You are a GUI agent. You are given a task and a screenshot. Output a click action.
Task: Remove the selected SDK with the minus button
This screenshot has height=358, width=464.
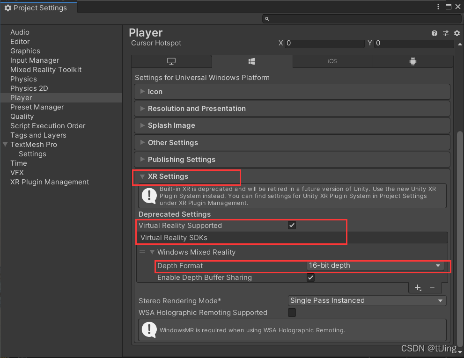tap(432, 287)
